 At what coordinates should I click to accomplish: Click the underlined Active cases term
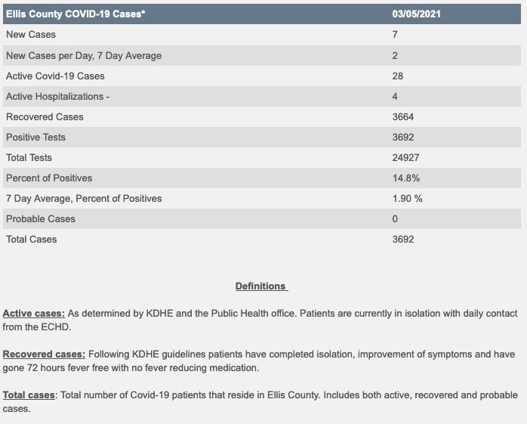tap(34, 313)
